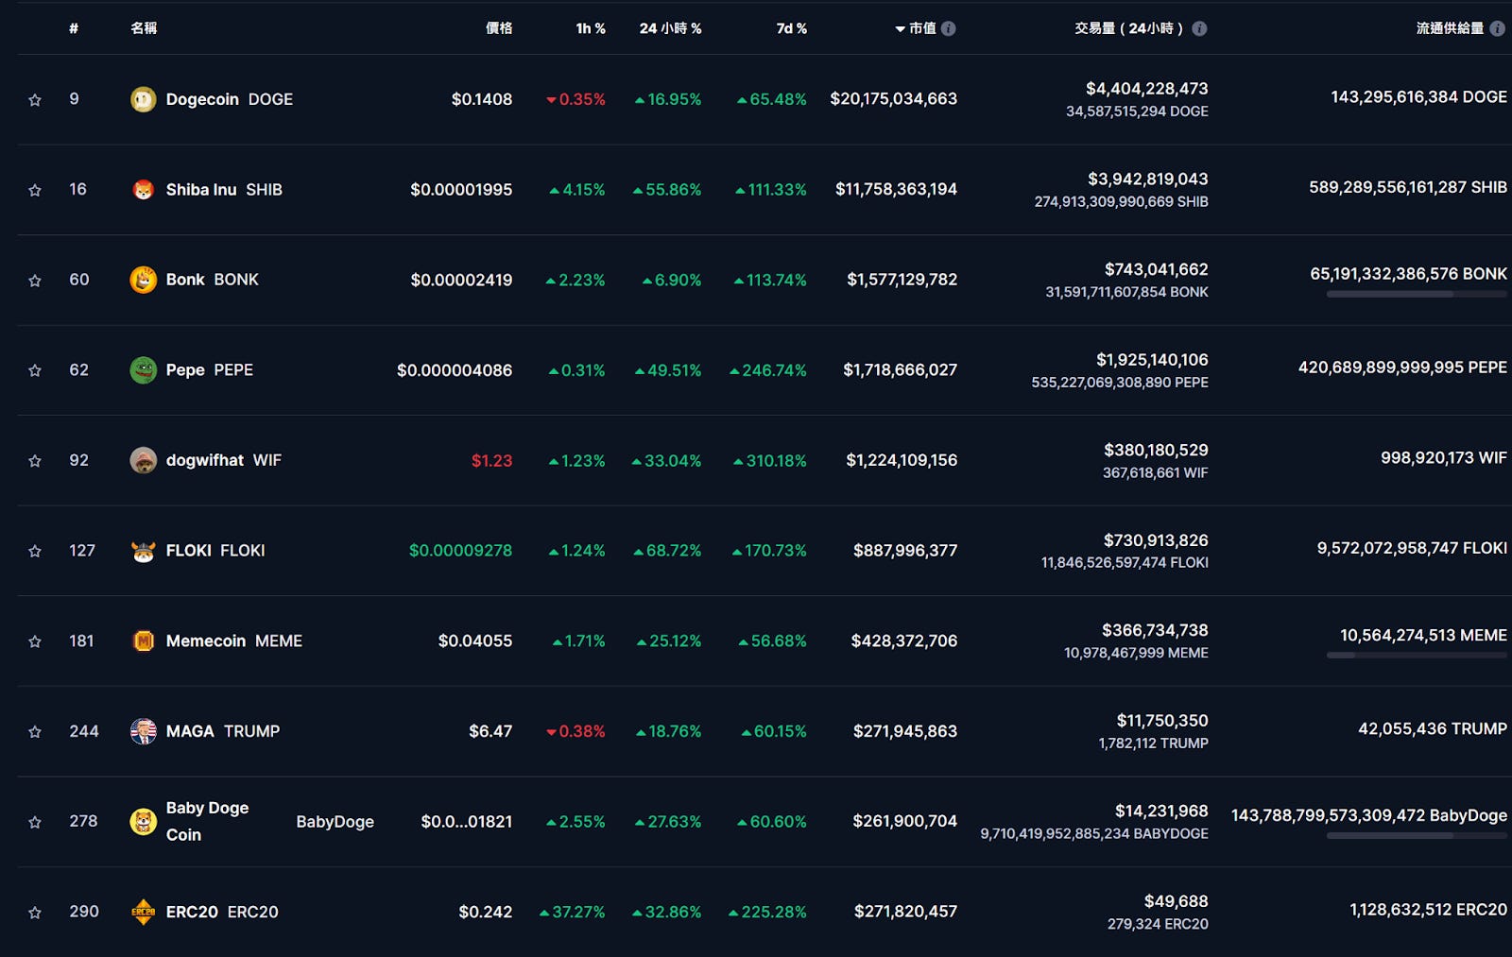Viewport: 1512px width, 957px height.
Task: Click Shiba Inu market cap $11,758,363,194
Action: click(x=896, y=190)
